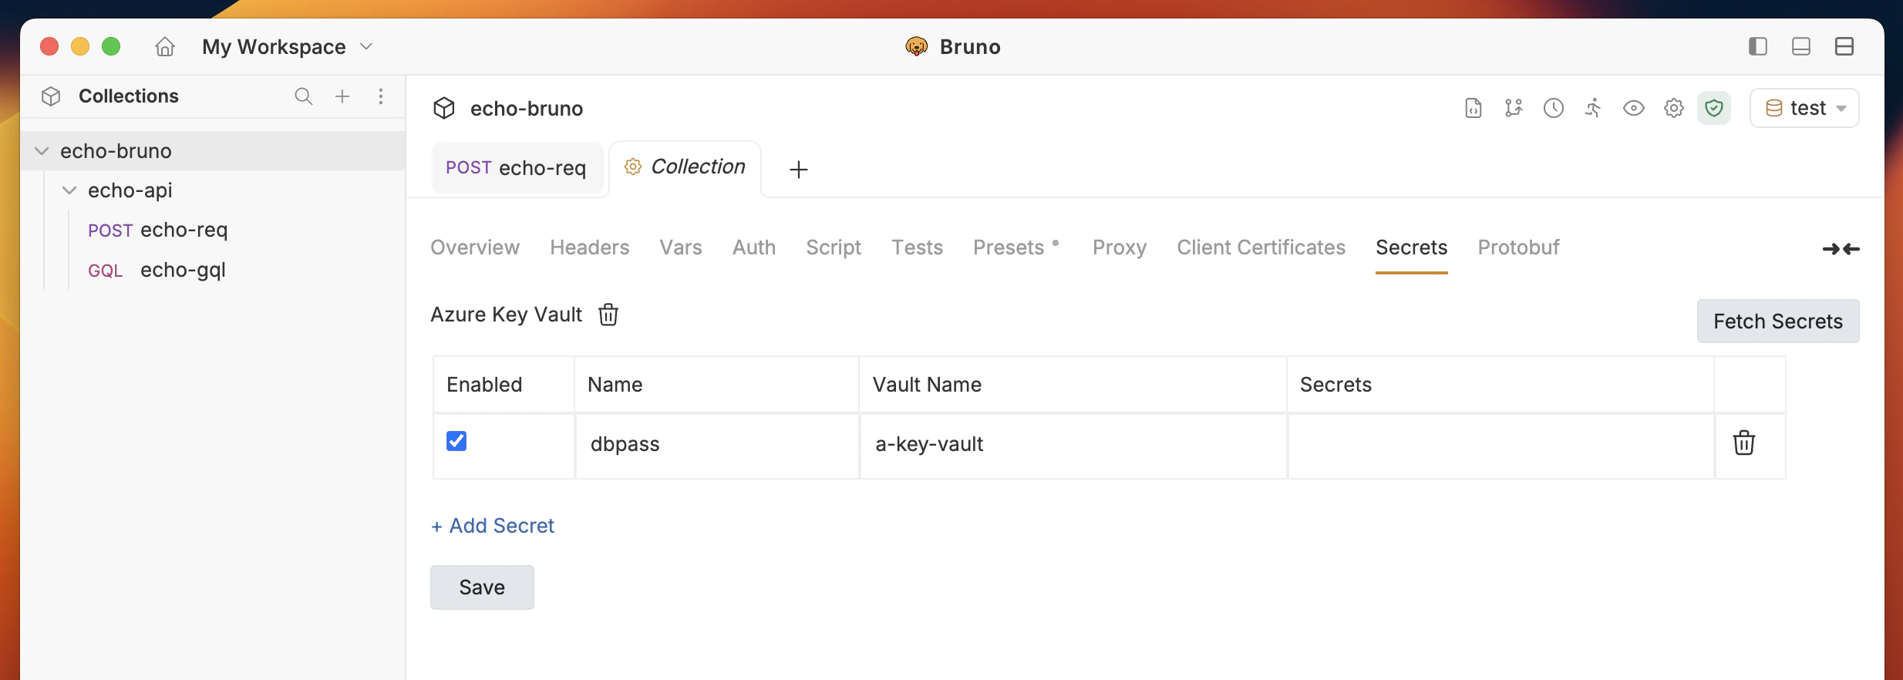Open collection settings gear icon in the toolbar
This screenshot has width=1903, height=680.
1674,108
